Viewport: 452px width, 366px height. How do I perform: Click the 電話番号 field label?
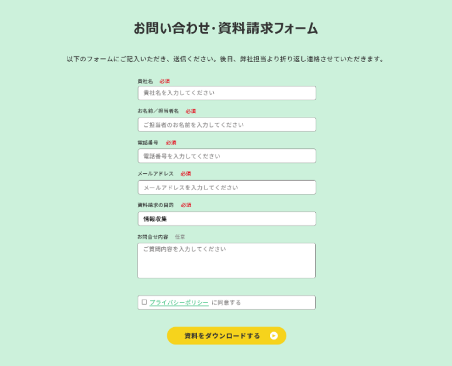click(x=148, y=143)
